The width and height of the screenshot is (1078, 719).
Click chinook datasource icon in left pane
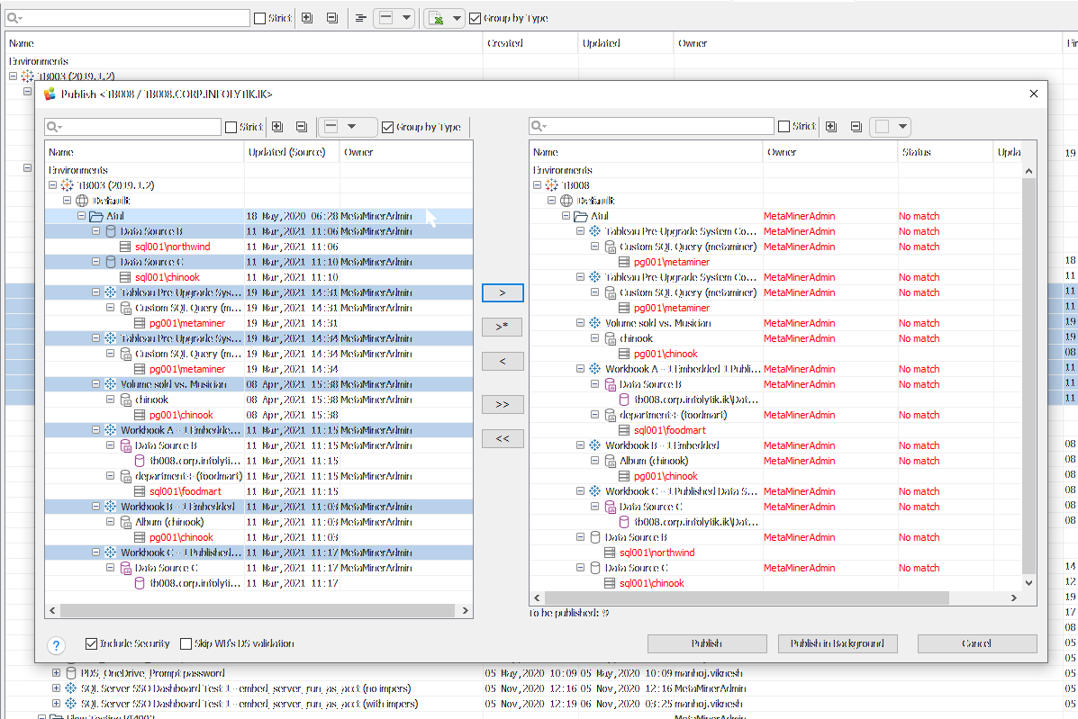tap(126, 400)
